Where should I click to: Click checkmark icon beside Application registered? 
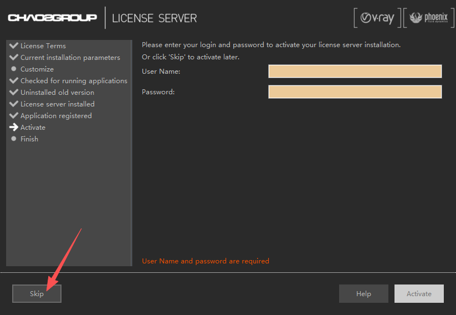[x=14, y=115]
